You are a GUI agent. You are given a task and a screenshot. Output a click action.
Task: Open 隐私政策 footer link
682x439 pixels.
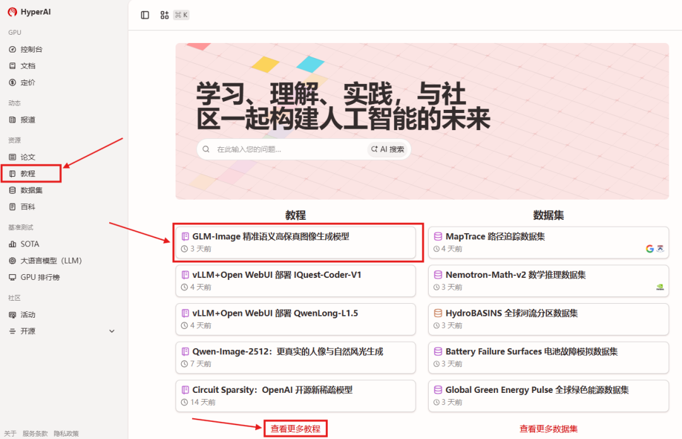[66, 434]
